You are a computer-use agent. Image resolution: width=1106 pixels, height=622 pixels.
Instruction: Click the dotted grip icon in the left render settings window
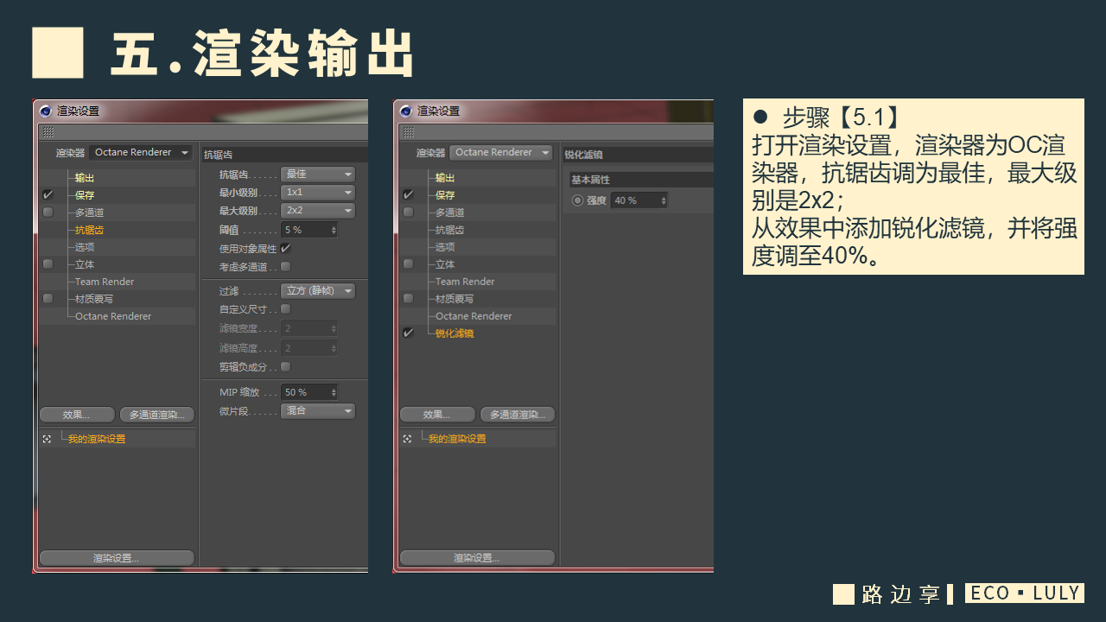pyautogui.click(x=48, y=132)
